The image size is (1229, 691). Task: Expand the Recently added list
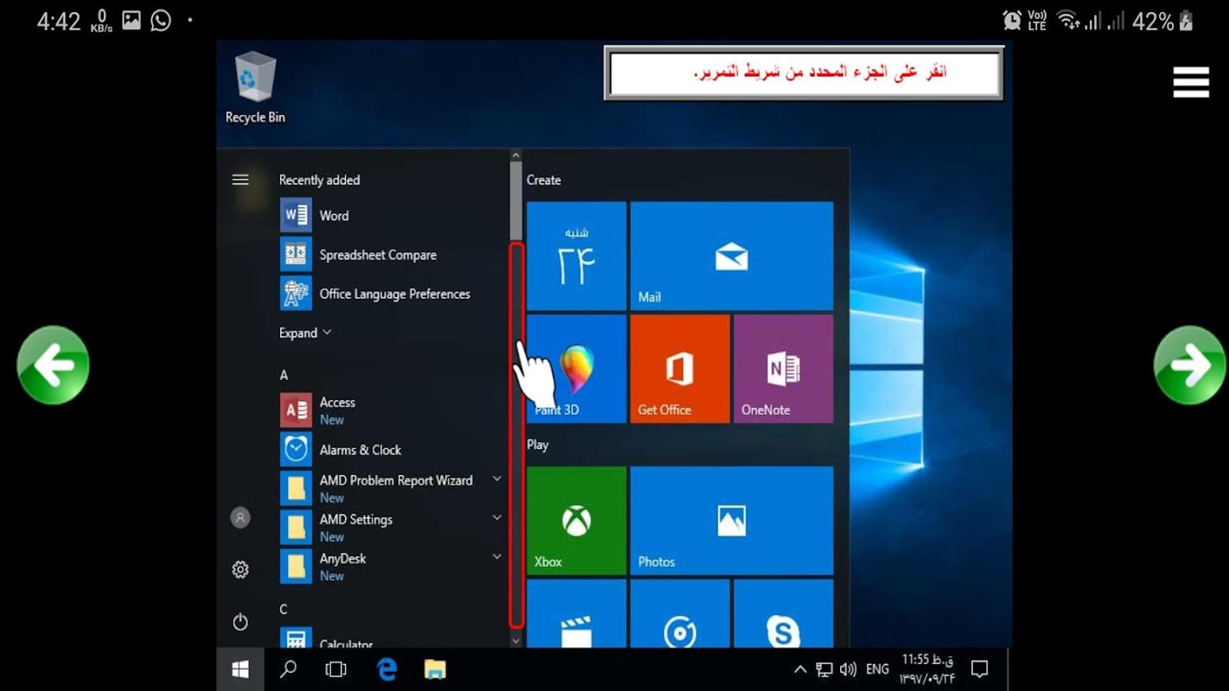click(x=305, y=333)
